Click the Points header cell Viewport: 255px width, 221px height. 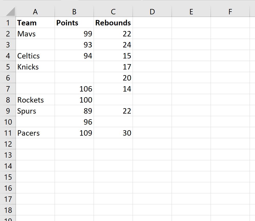pyautogui.click(x=74, y=23)
